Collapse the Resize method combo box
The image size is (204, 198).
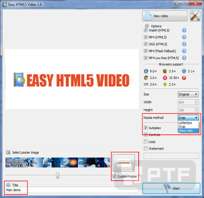coord(188,118)
